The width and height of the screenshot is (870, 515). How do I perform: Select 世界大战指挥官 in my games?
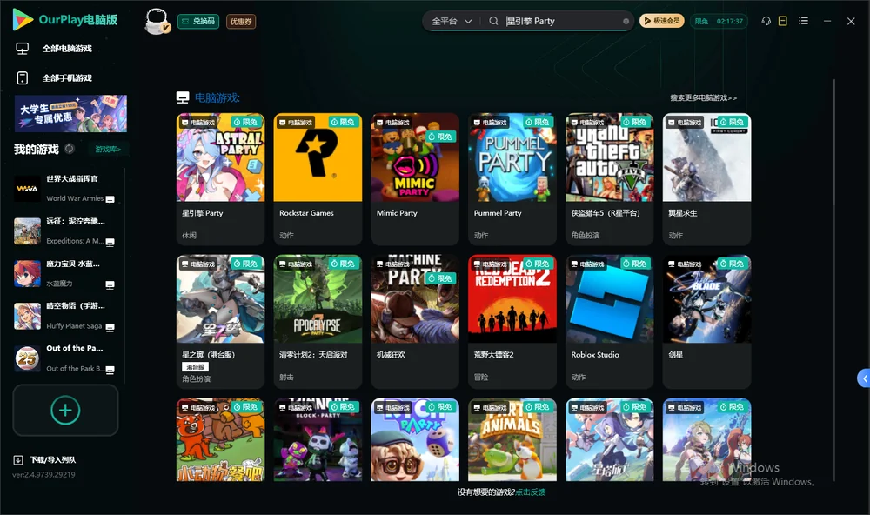pos(65,189)
